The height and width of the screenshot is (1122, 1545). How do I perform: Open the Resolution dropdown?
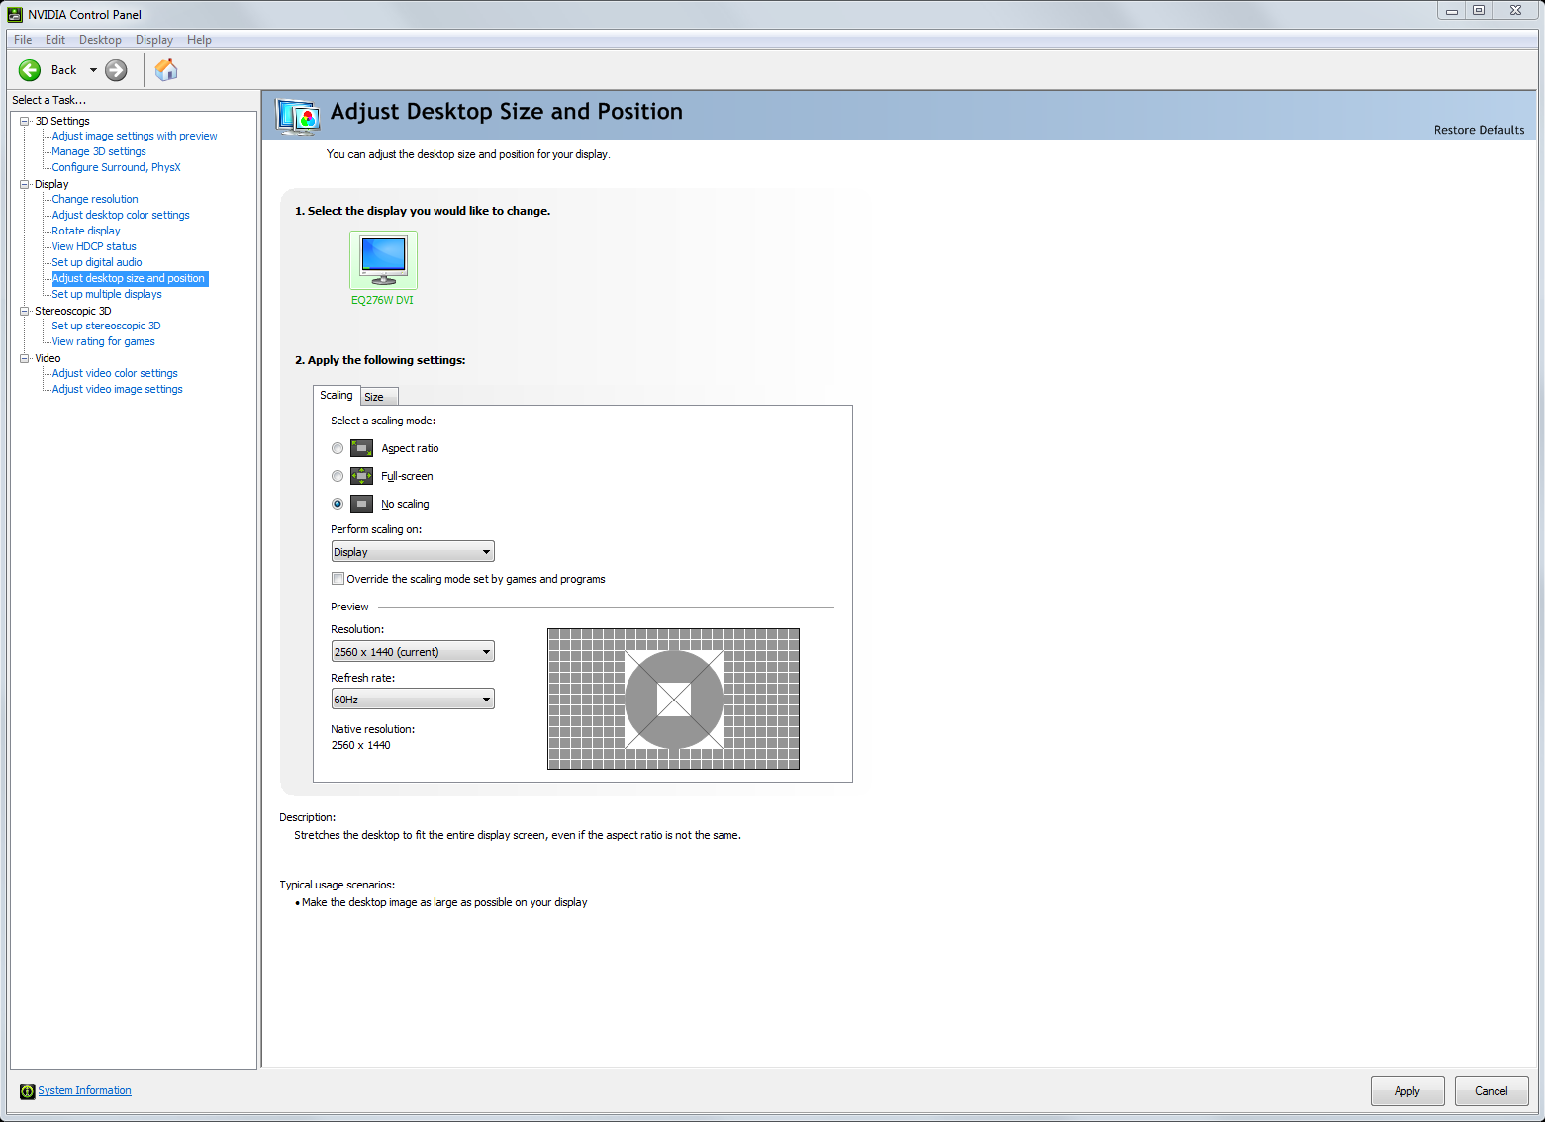(x=413, y=652)
